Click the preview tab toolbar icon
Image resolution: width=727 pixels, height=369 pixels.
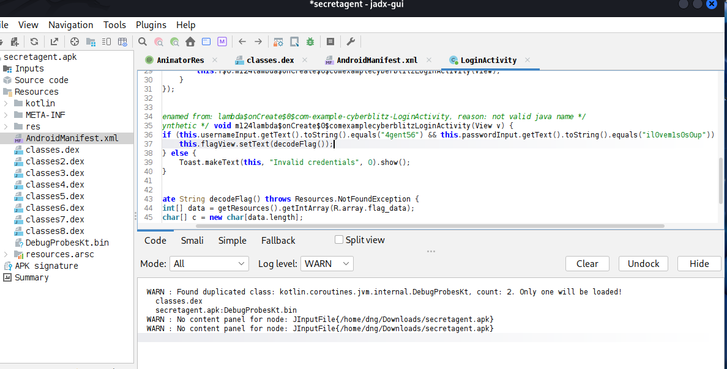click(106, 42)
